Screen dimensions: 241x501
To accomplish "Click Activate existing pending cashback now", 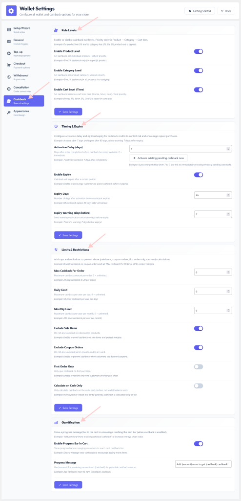I will point(159,158).
